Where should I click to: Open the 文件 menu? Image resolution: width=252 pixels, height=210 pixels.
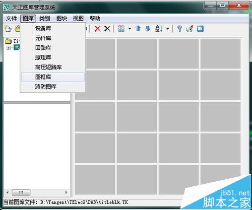click(12, 18)
